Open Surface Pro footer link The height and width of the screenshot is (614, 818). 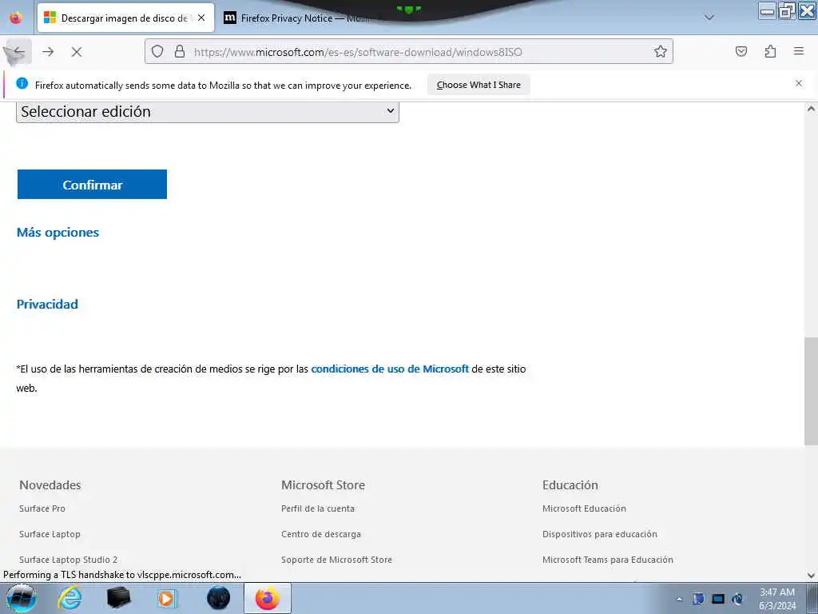tap(42, 508)
